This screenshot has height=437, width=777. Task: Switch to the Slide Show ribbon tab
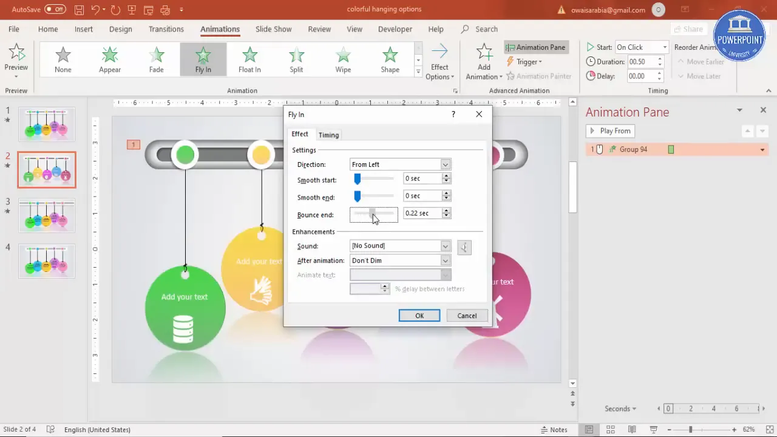274,29
